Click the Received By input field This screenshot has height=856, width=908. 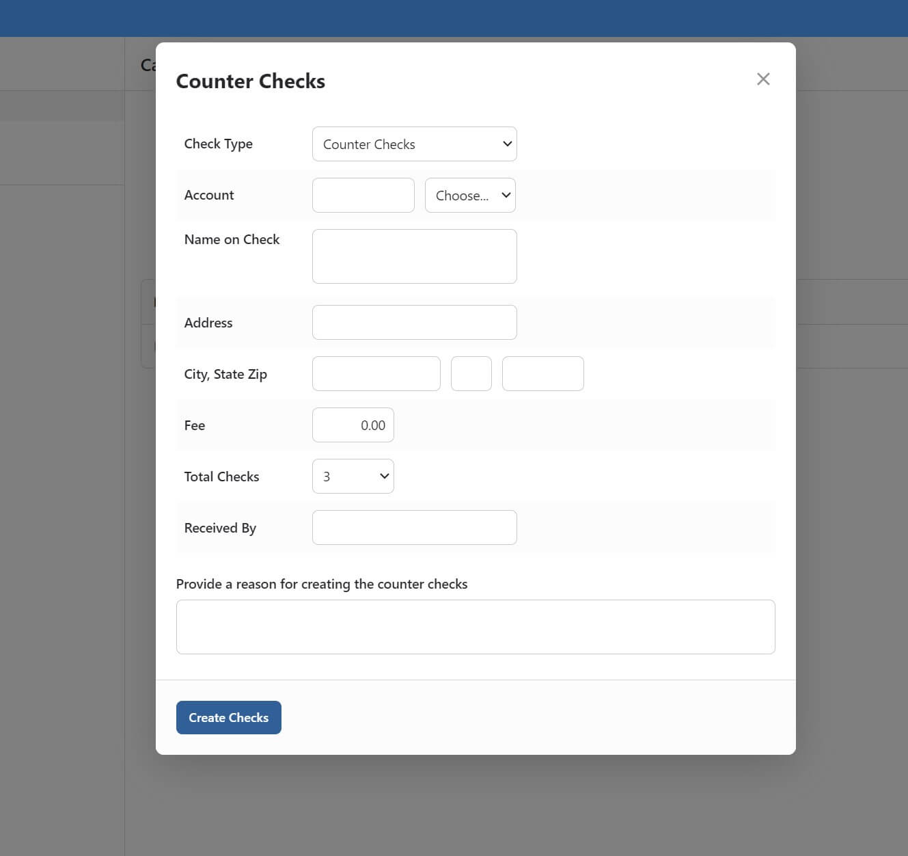(414, 528)
